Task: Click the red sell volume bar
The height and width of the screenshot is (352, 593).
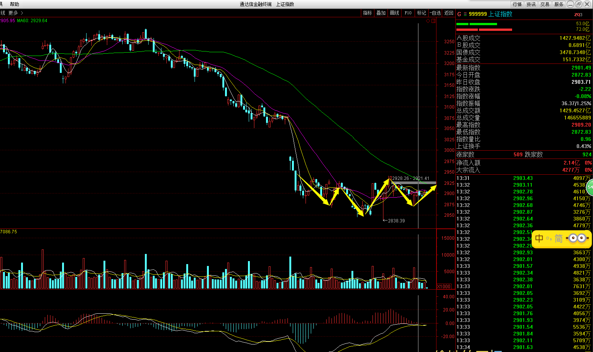Action: 484,29
